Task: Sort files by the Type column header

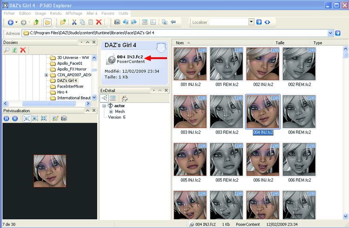Action: [x=326, y=43]
